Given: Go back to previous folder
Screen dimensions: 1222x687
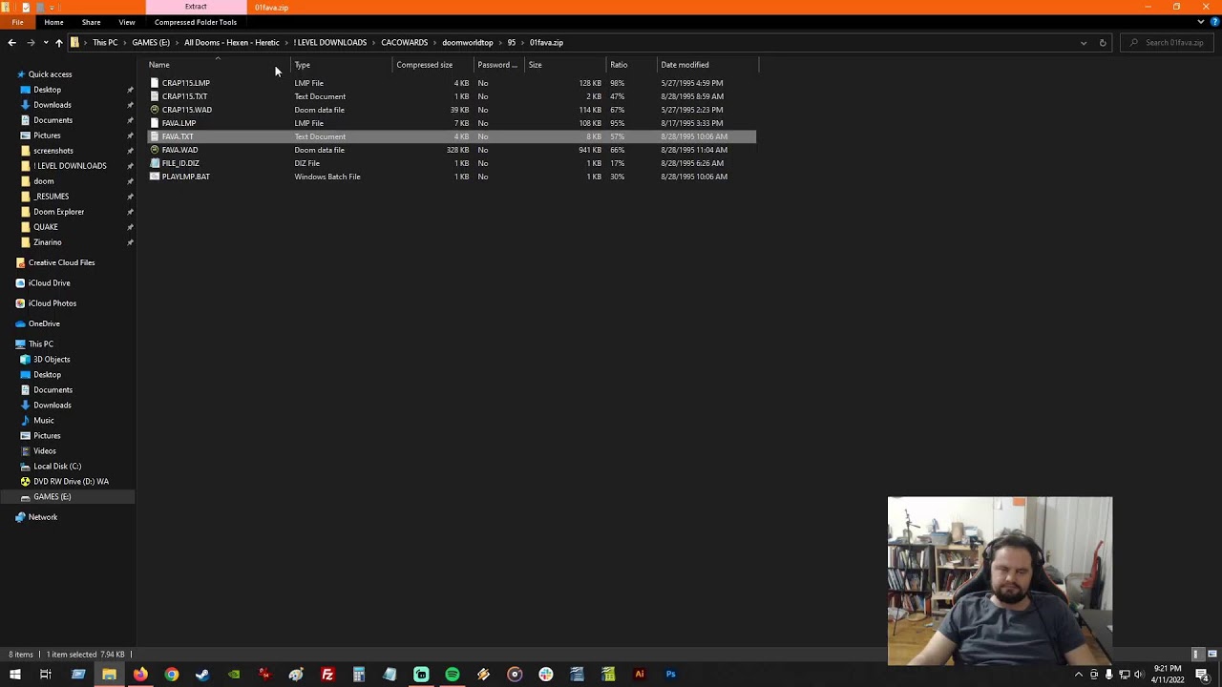Looking at the screenshot, I should pyautogui.click(x=11, y=42).
